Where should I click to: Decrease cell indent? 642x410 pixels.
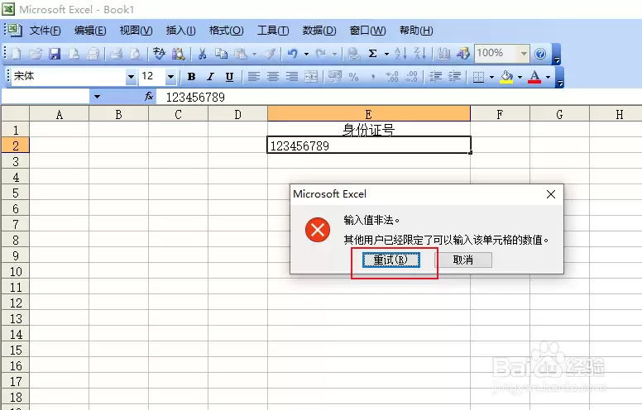[435, 77]
